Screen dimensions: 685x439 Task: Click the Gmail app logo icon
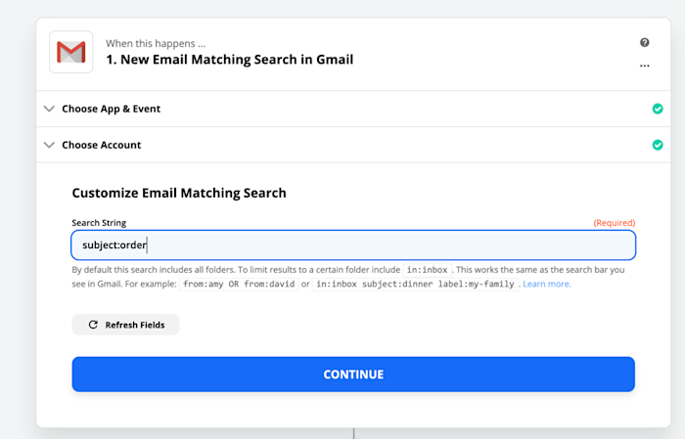(x=71, y=52)
